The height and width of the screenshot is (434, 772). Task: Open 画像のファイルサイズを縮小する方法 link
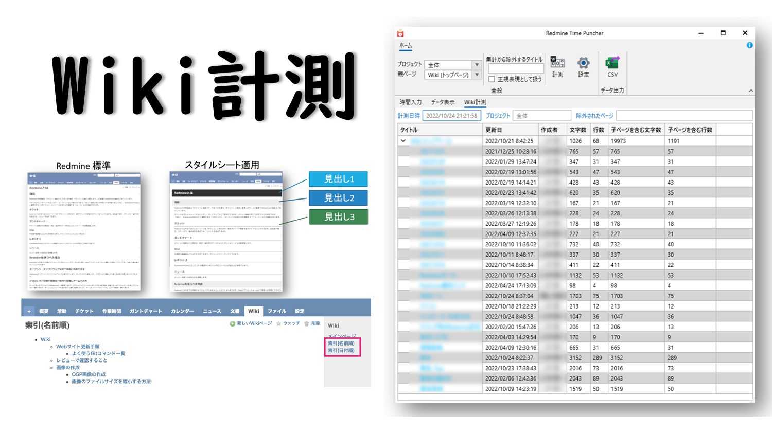[x=111, y=382]
